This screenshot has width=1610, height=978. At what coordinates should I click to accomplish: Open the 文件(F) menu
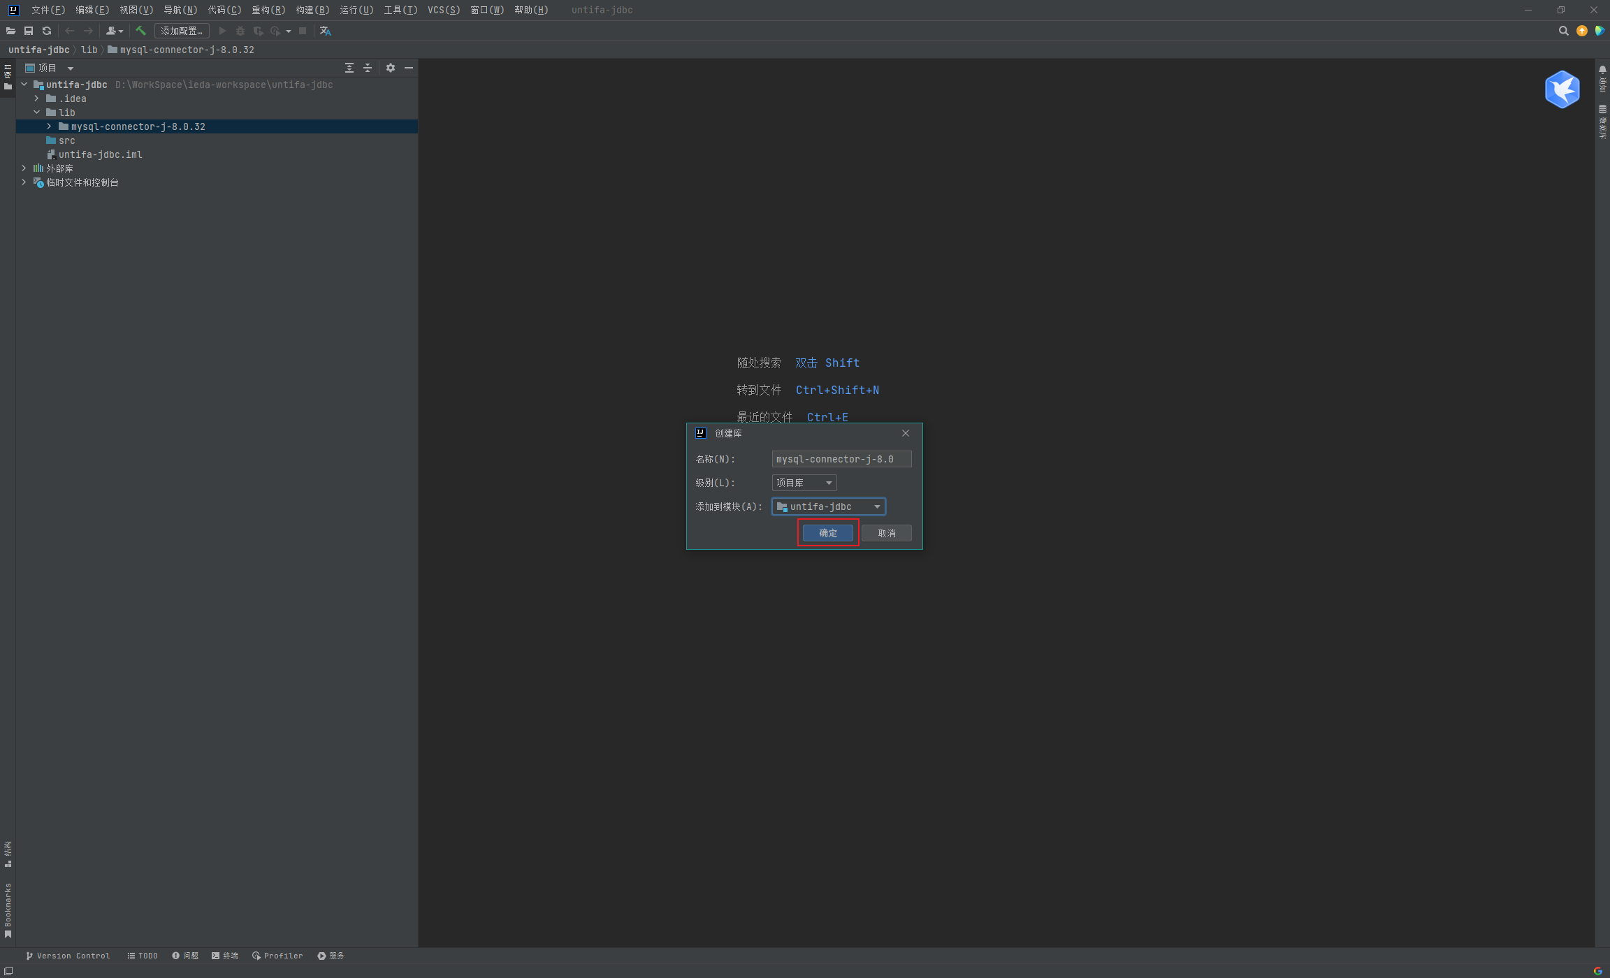click(x=48, y=10)
